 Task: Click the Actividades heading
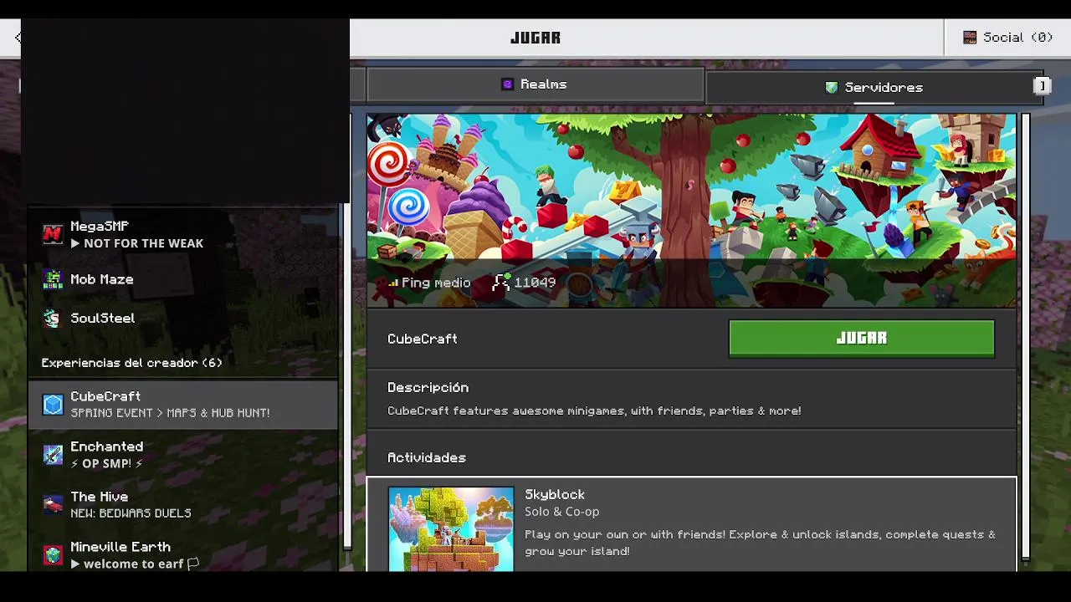click(427, 458)
